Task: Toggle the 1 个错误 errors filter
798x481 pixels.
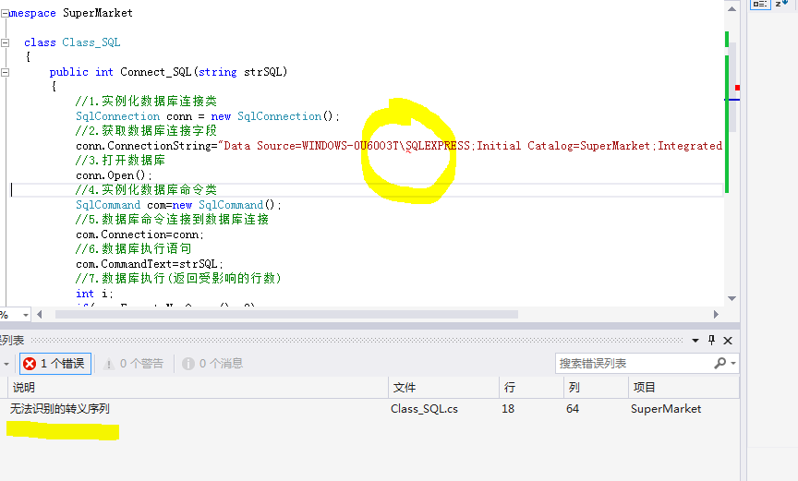Action: tap(55, 364)
